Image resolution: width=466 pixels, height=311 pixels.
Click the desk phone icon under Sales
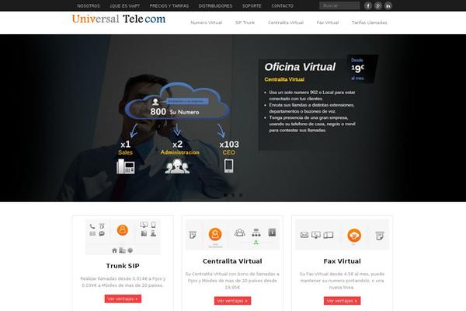pyautogui.click(x=125, y=166)
